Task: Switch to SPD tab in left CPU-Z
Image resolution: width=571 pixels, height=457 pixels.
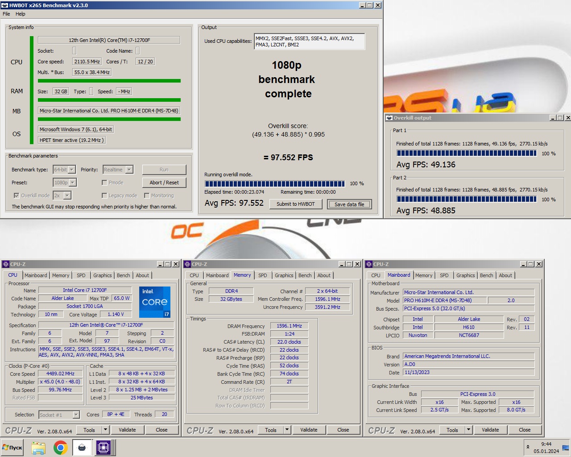Action: coord(81,275)
